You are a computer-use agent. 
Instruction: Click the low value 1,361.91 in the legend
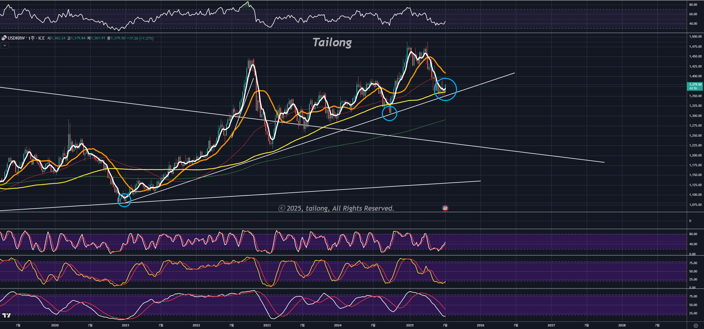(x=98, y=38)
